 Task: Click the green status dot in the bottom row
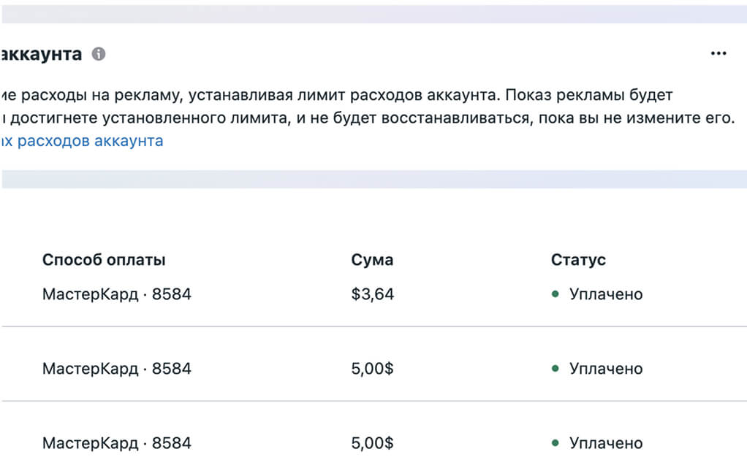[x=555, y=443]
